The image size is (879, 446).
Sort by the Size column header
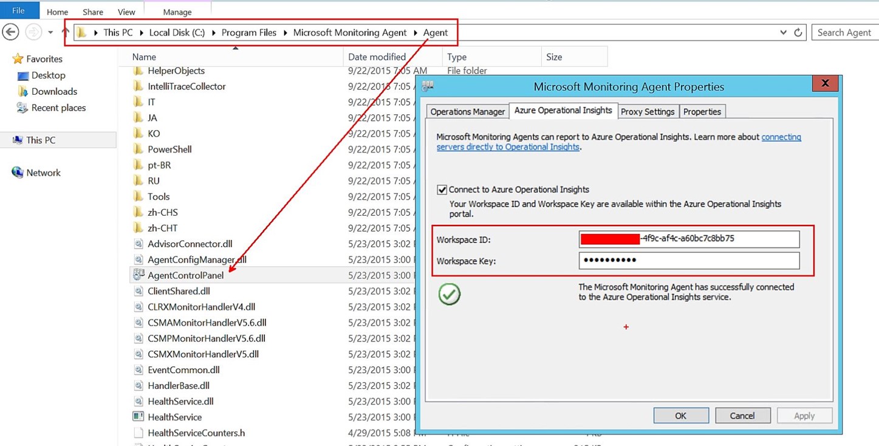click(x=554, y=57)
